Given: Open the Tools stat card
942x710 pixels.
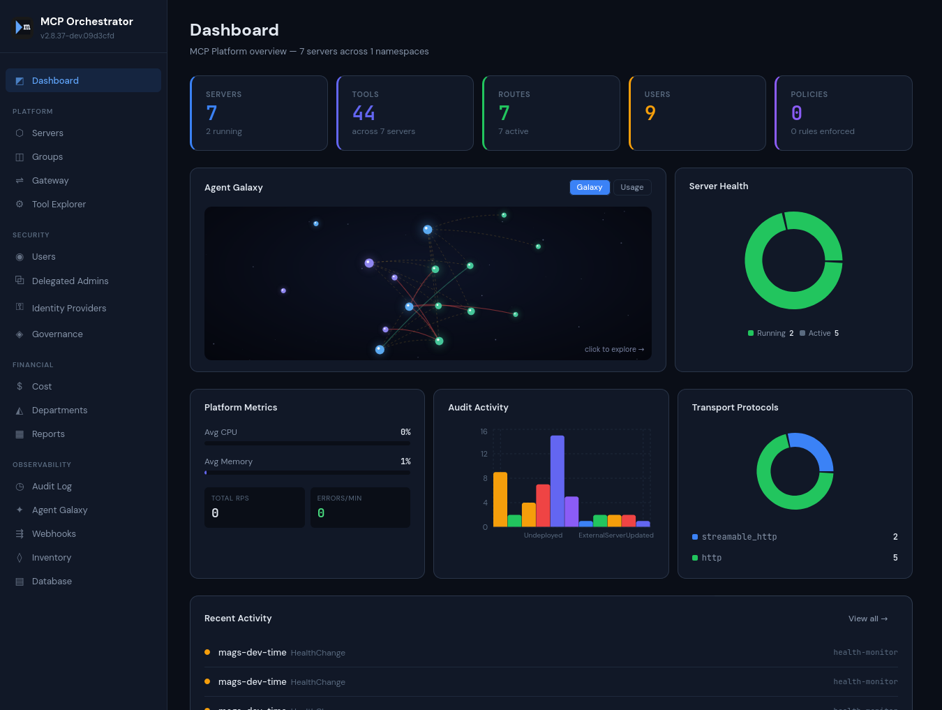Looking at the screenshot, I should coord(405,113).
